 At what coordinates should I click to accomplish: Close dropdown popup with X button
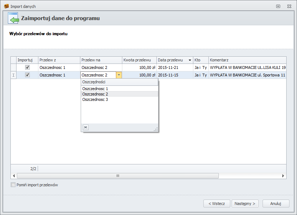(x=85, y=127)
